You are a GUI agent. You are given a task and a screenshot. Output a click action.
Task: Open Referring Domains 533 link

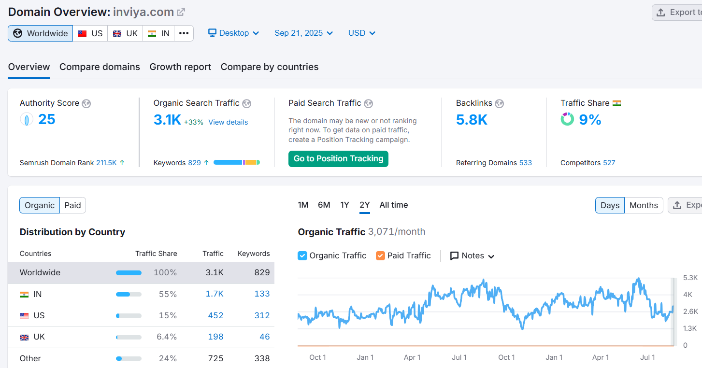tap(526, 163)
